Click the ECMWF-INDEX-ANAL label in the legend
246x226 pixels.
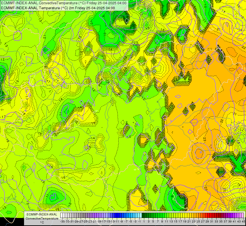[x=42, y=214]
